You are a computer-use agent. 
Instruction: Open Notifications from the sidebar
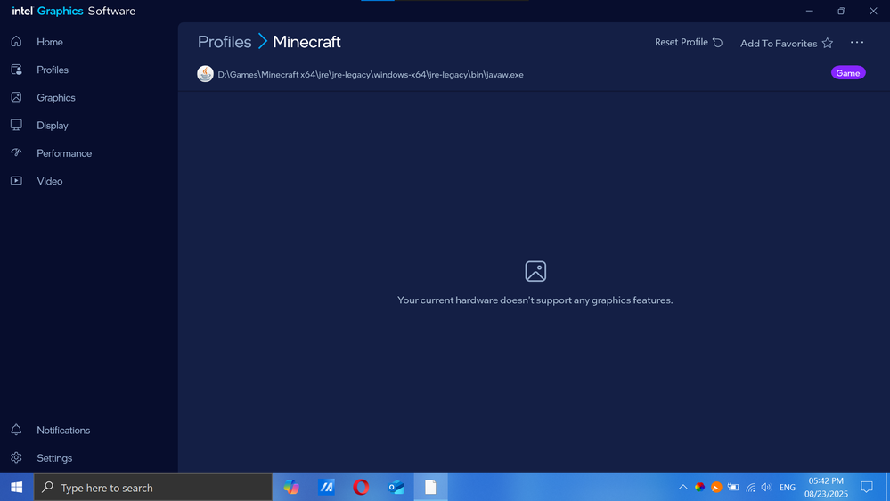[63, 430]
